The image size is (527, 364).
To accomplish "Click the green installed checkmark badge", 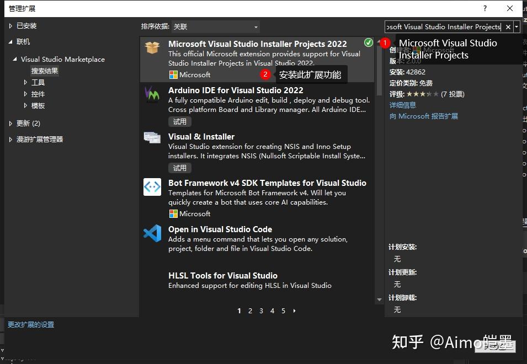I will 368,41.
